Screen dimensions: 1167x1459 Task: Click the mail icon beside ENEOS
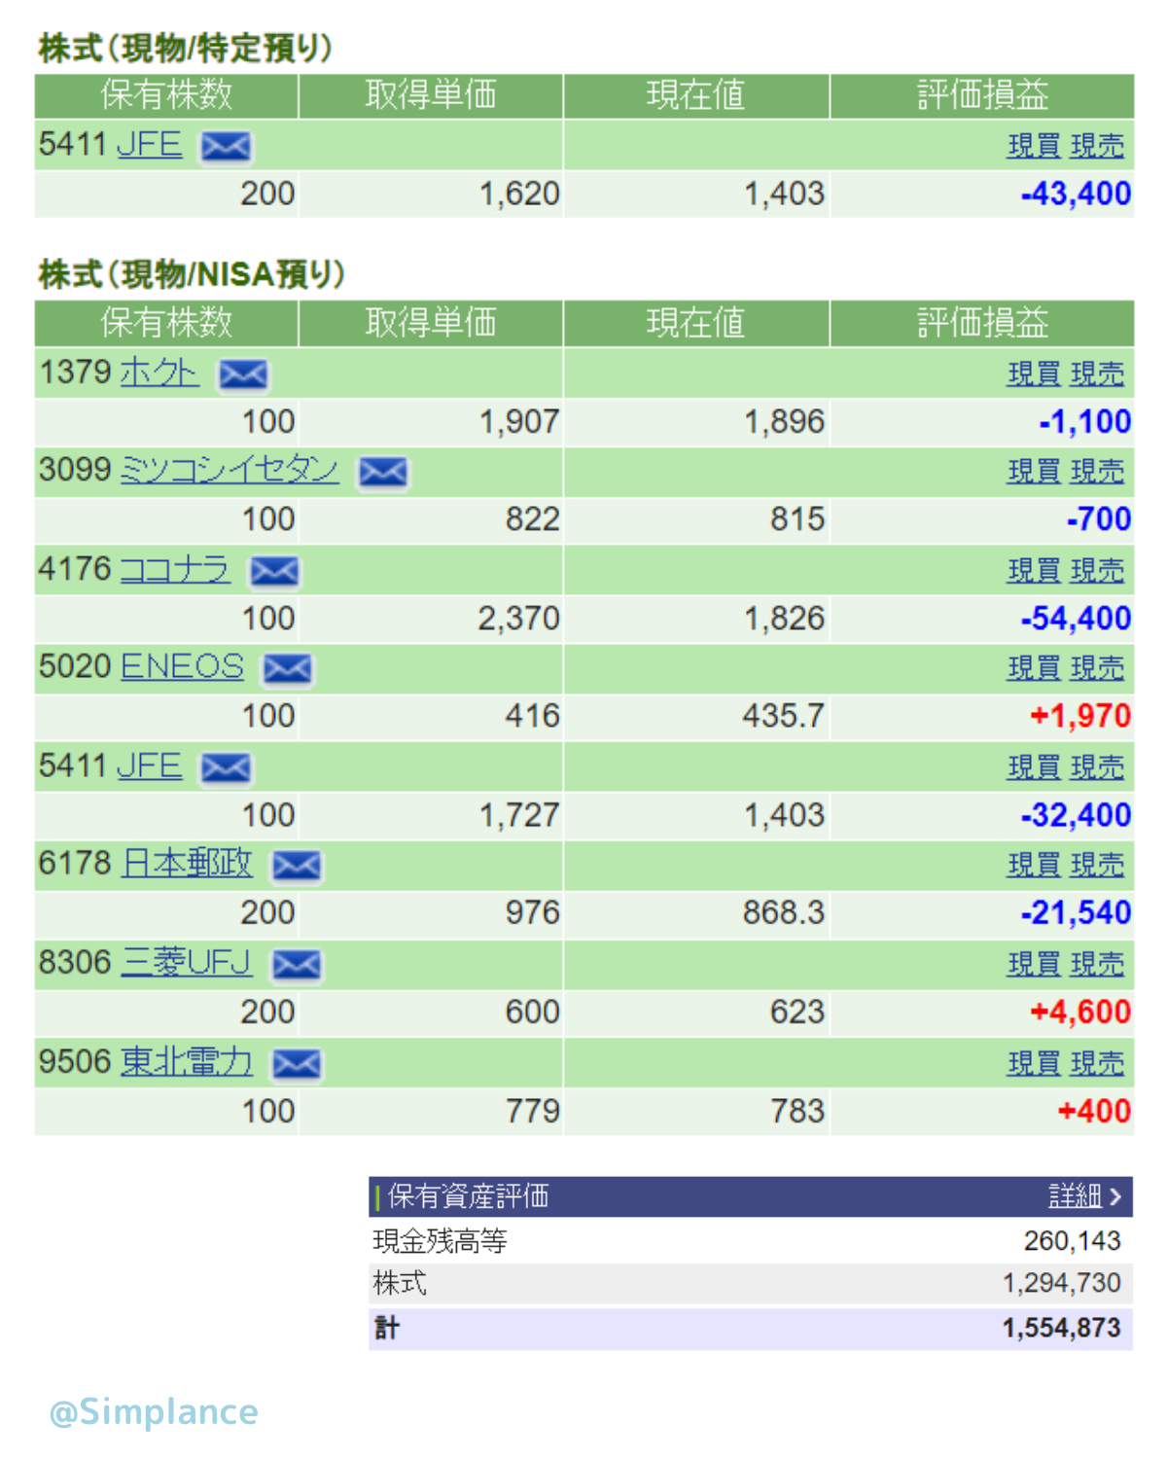click(288, 669)
